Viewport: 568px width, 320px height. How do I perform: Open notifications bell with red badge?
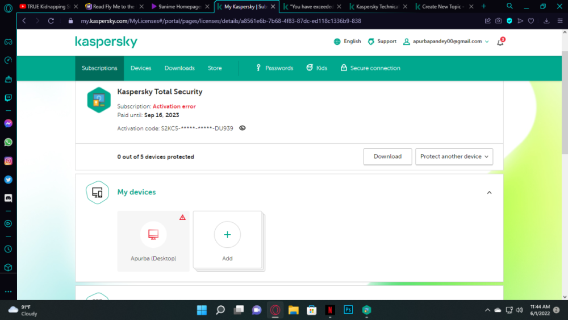pos(500,42)
